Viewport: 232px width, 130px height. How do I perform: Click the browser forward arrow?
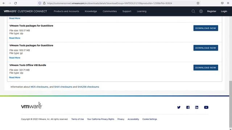pyautogui.click(x=10, y=3)
